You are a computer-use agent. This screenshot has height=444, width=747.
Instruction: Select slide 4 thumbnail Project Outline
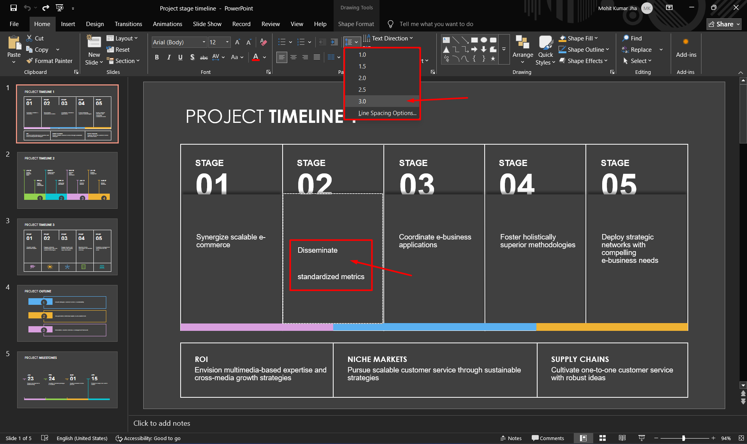click(x=67, y=313)
